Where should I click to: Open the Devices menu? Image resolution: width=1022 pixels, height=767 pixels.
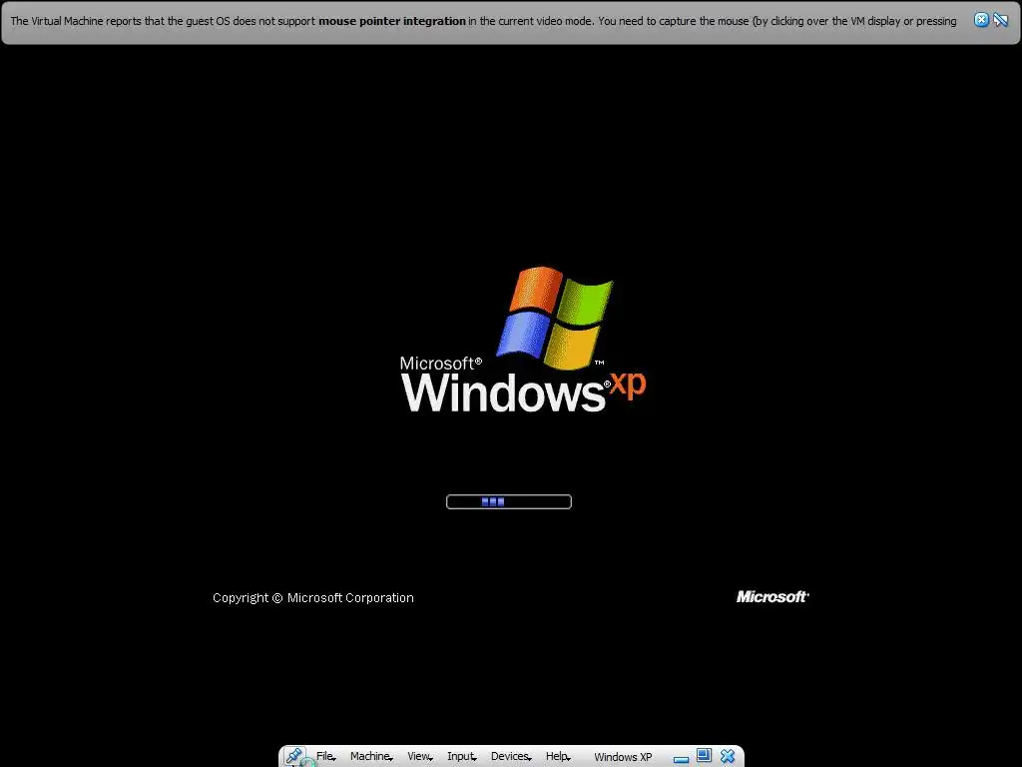tap(511, 757)
